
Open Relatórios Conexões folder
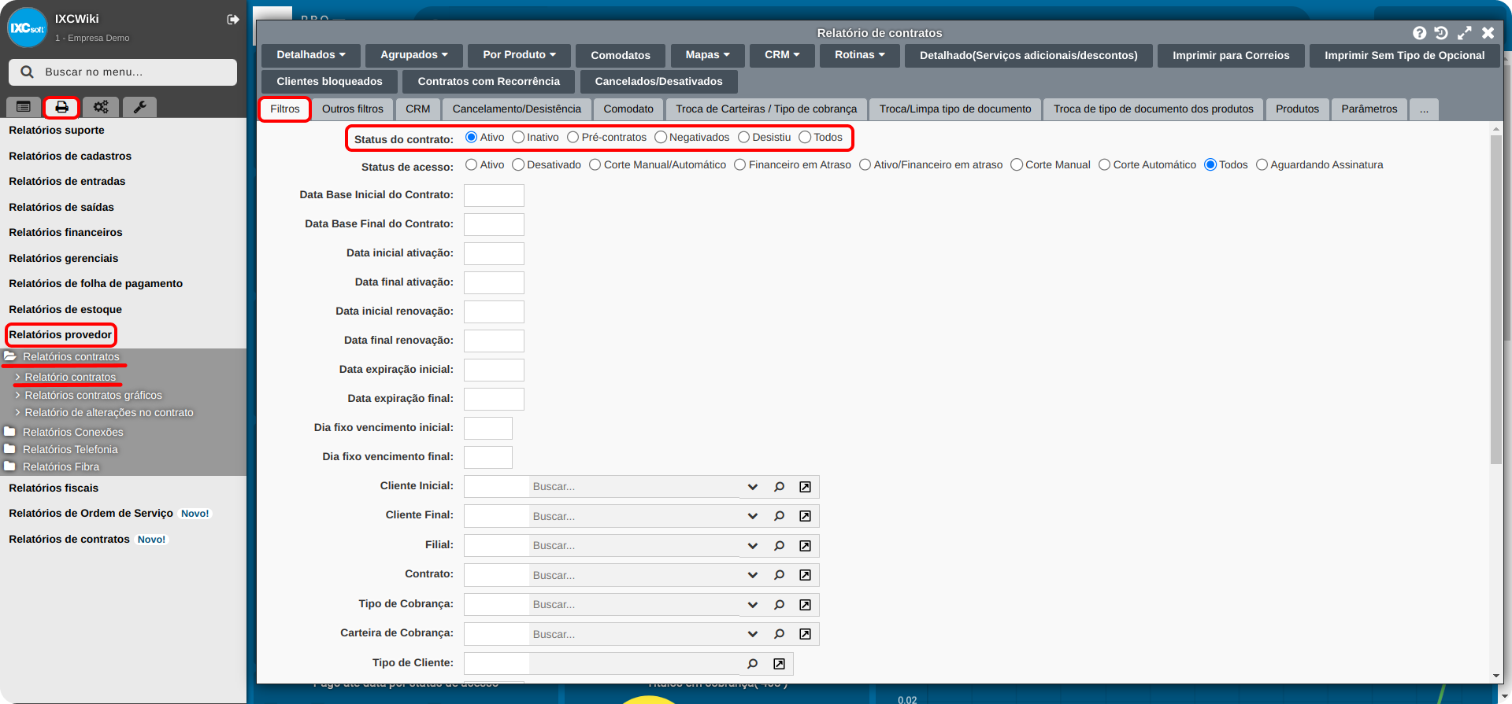click(72, 432)
